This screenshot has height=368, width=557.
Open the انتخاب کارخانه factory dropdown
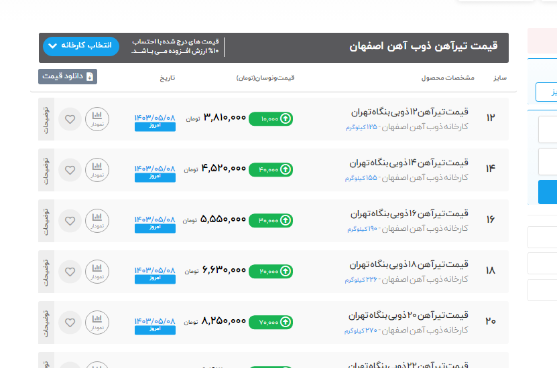81,46
